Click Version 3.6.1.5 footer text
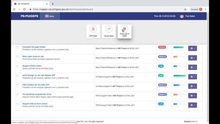This screenshot has height=124, width=220. [x=190, y=121]
